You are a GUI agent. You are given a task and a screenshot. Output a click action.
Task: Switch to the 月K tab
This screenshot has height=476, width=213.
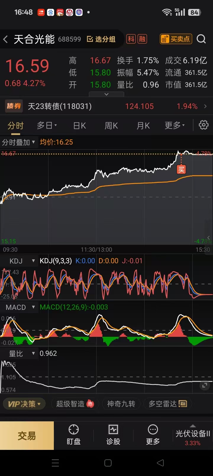coord(143,126)
